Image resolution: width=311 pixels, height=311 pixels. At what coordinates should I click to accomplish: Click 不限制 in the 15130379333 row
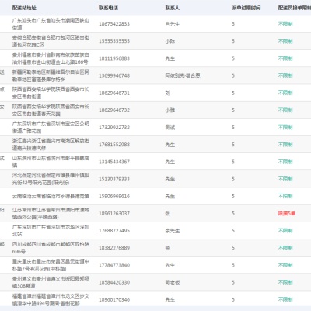(285, 179)
